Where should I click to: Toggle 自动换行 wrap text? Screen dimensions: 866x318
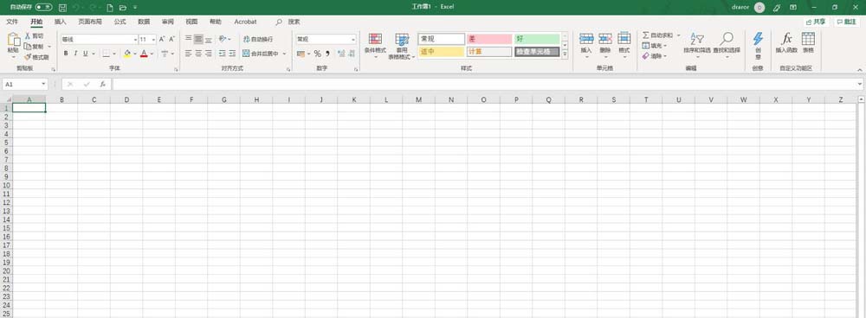point(258,39)
